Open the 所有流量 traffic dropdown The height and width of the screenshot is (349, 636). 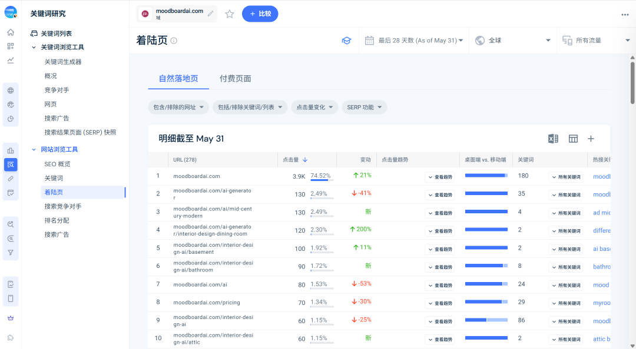point(596,41)
